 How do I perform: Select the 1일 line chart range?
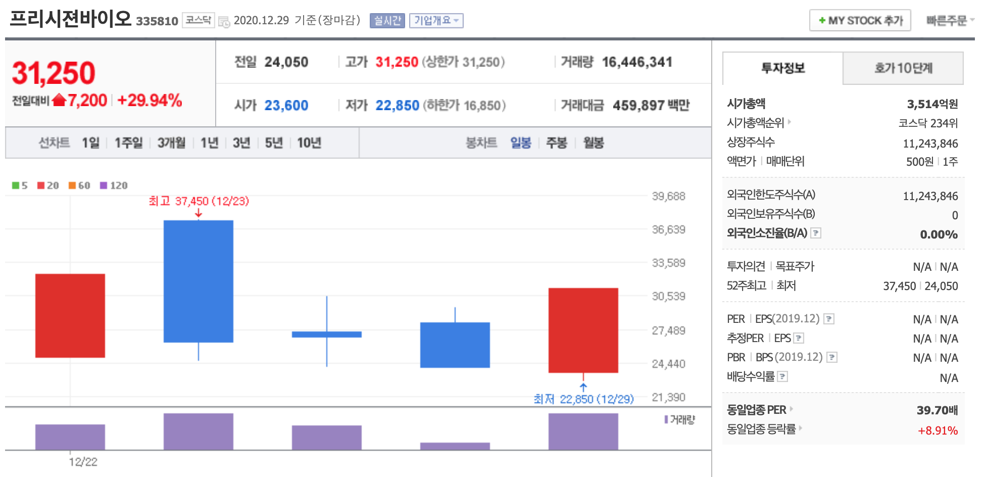91,143
